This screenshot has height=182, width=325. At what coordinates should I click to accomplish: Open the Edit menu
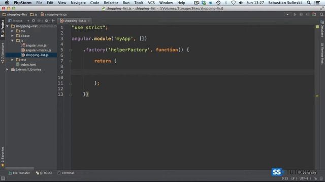(x=50, y=3)
